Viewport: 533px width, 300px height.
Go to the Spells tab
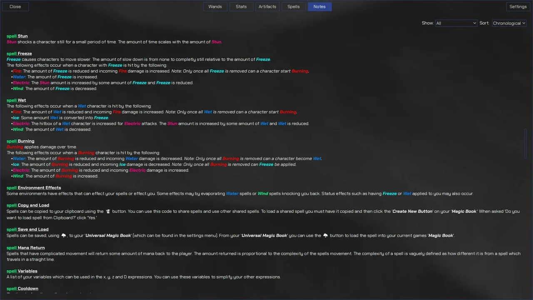[x=294, y=7]
